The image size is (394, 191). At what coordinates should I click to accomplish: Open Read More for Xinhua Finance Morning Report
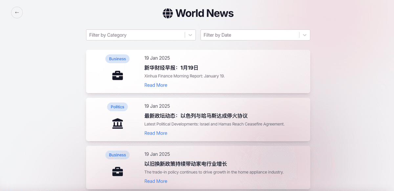point(156,85)
